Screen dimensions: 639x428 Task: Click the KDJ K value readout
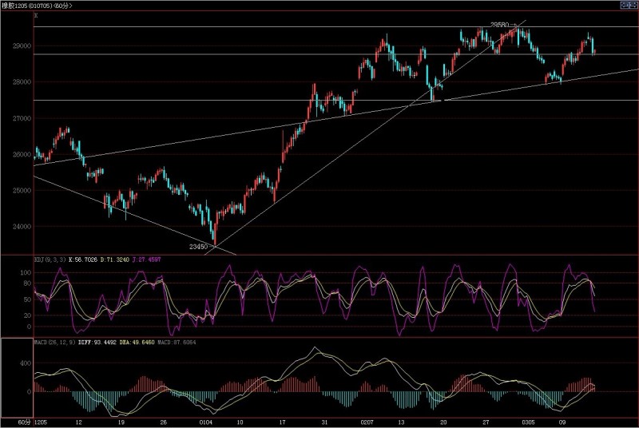tap(84, 260)
